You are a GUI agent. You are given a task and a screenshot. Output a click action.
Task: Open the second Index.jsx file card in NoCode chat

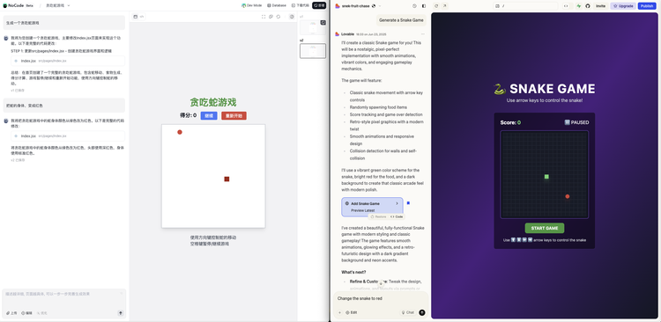[x=68, y=136]
